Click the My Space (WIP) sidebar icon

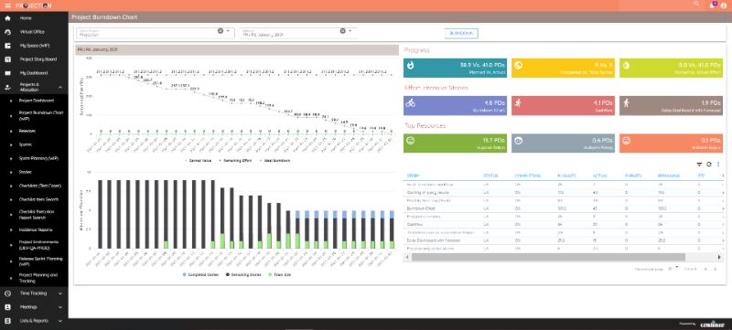coord(7,46)
